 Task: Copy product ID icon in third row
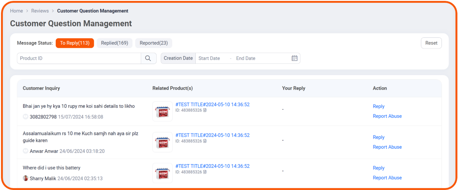coord(205,172)
